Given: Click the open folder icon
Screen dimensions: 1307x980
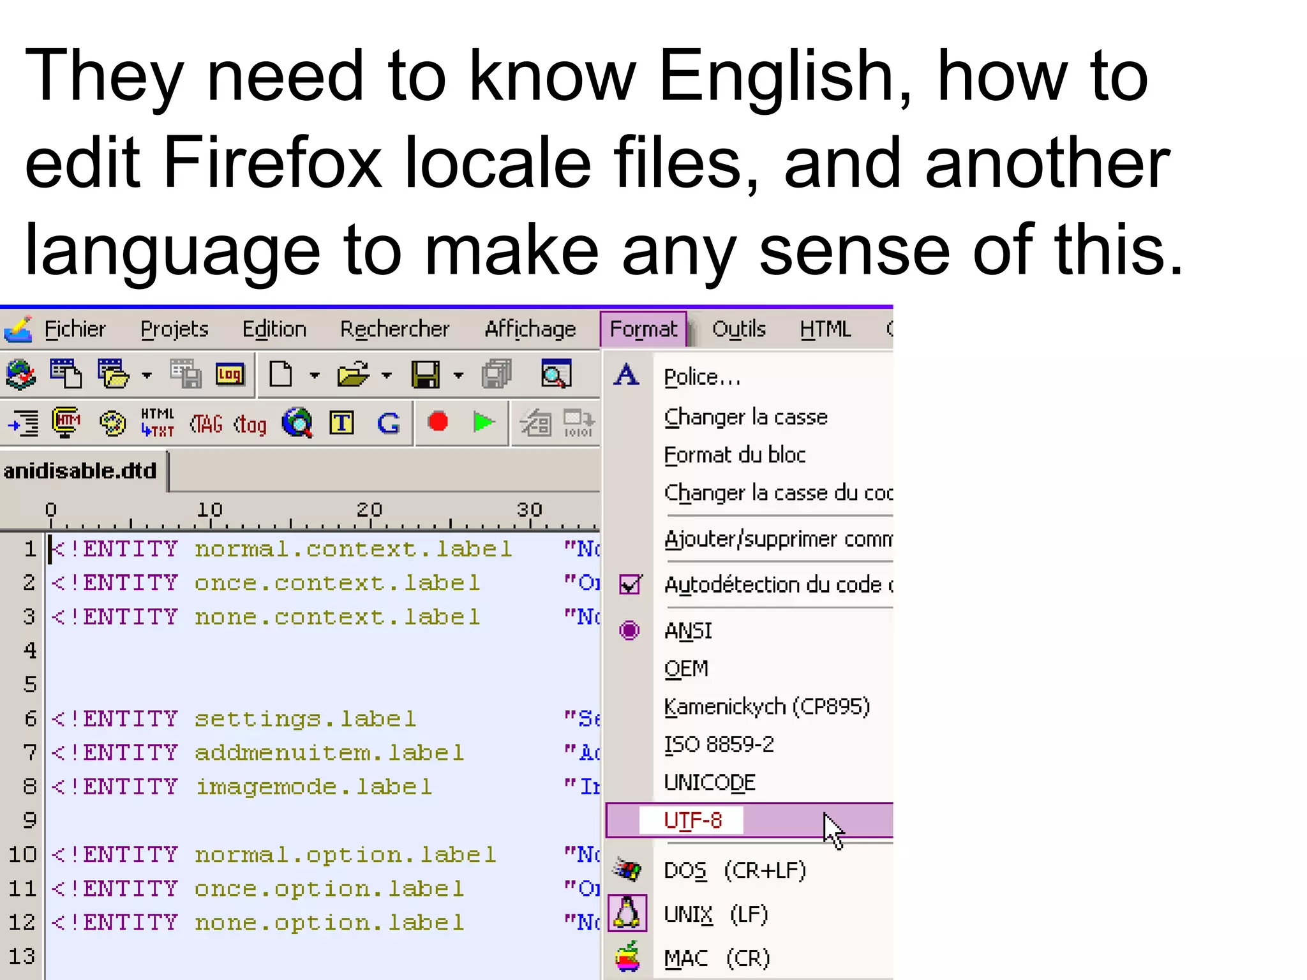Looking at the screenshot, I should (353, 375).
